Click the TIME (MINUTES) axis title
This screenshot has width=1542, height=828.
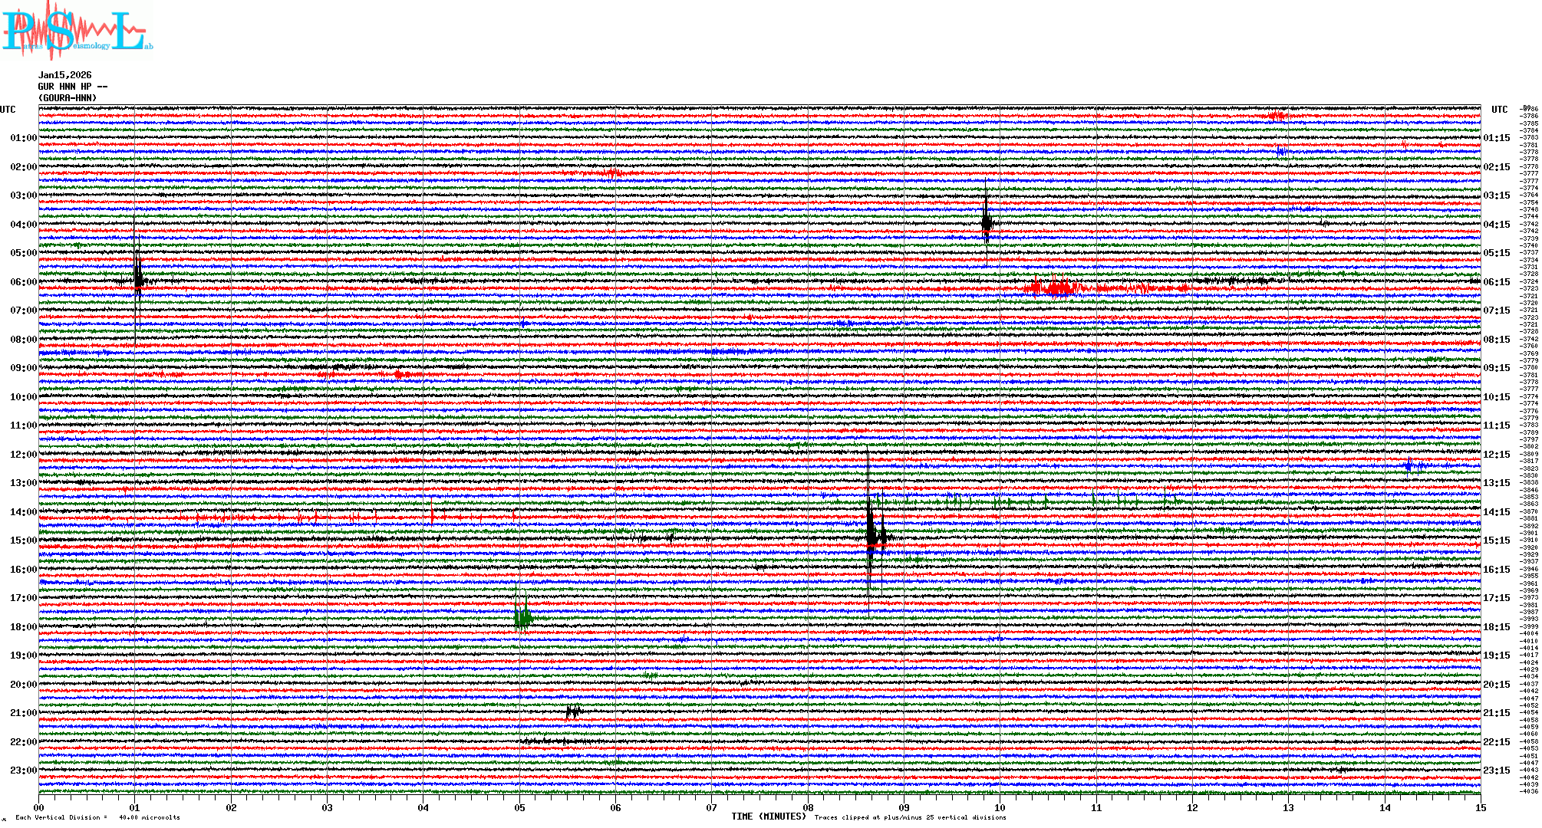[x=769, y=816]
